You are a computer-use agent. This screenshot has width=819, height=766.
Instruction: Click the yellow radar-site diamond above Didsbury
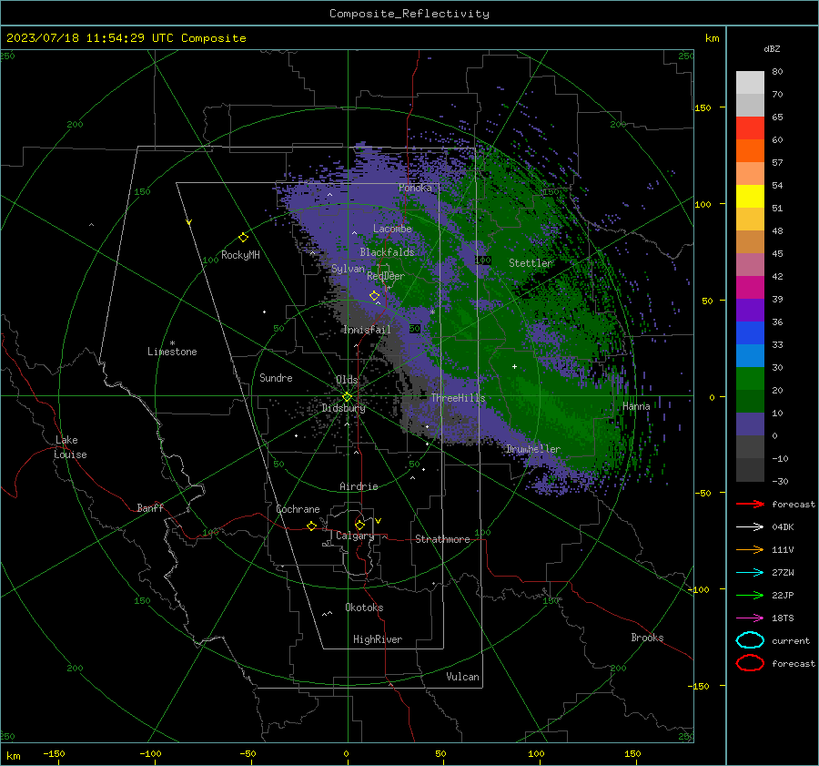347,396
